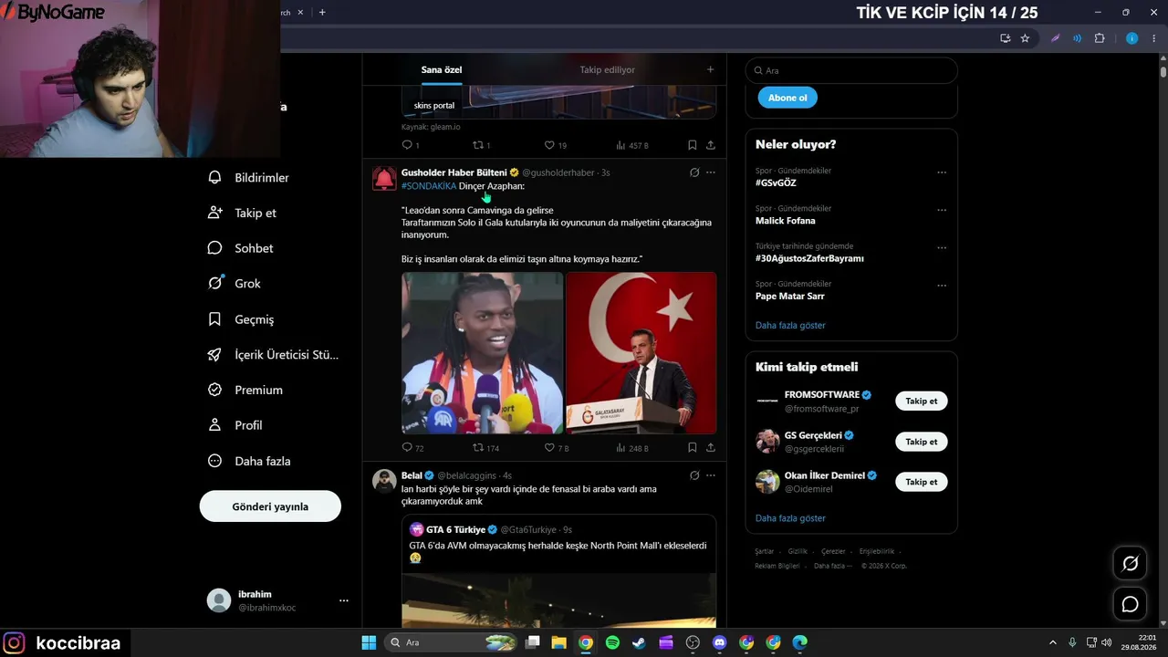Open a new browser tab
Screen dimensions: 1168x657
[322, 12]
